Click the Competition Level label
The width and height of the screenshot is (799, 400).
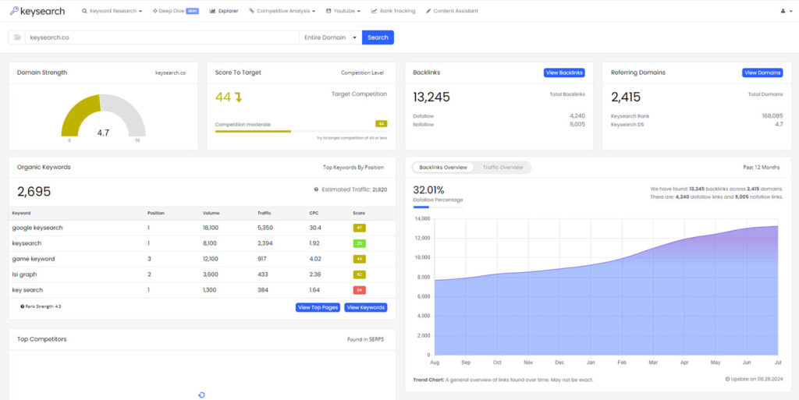[362, 73]
